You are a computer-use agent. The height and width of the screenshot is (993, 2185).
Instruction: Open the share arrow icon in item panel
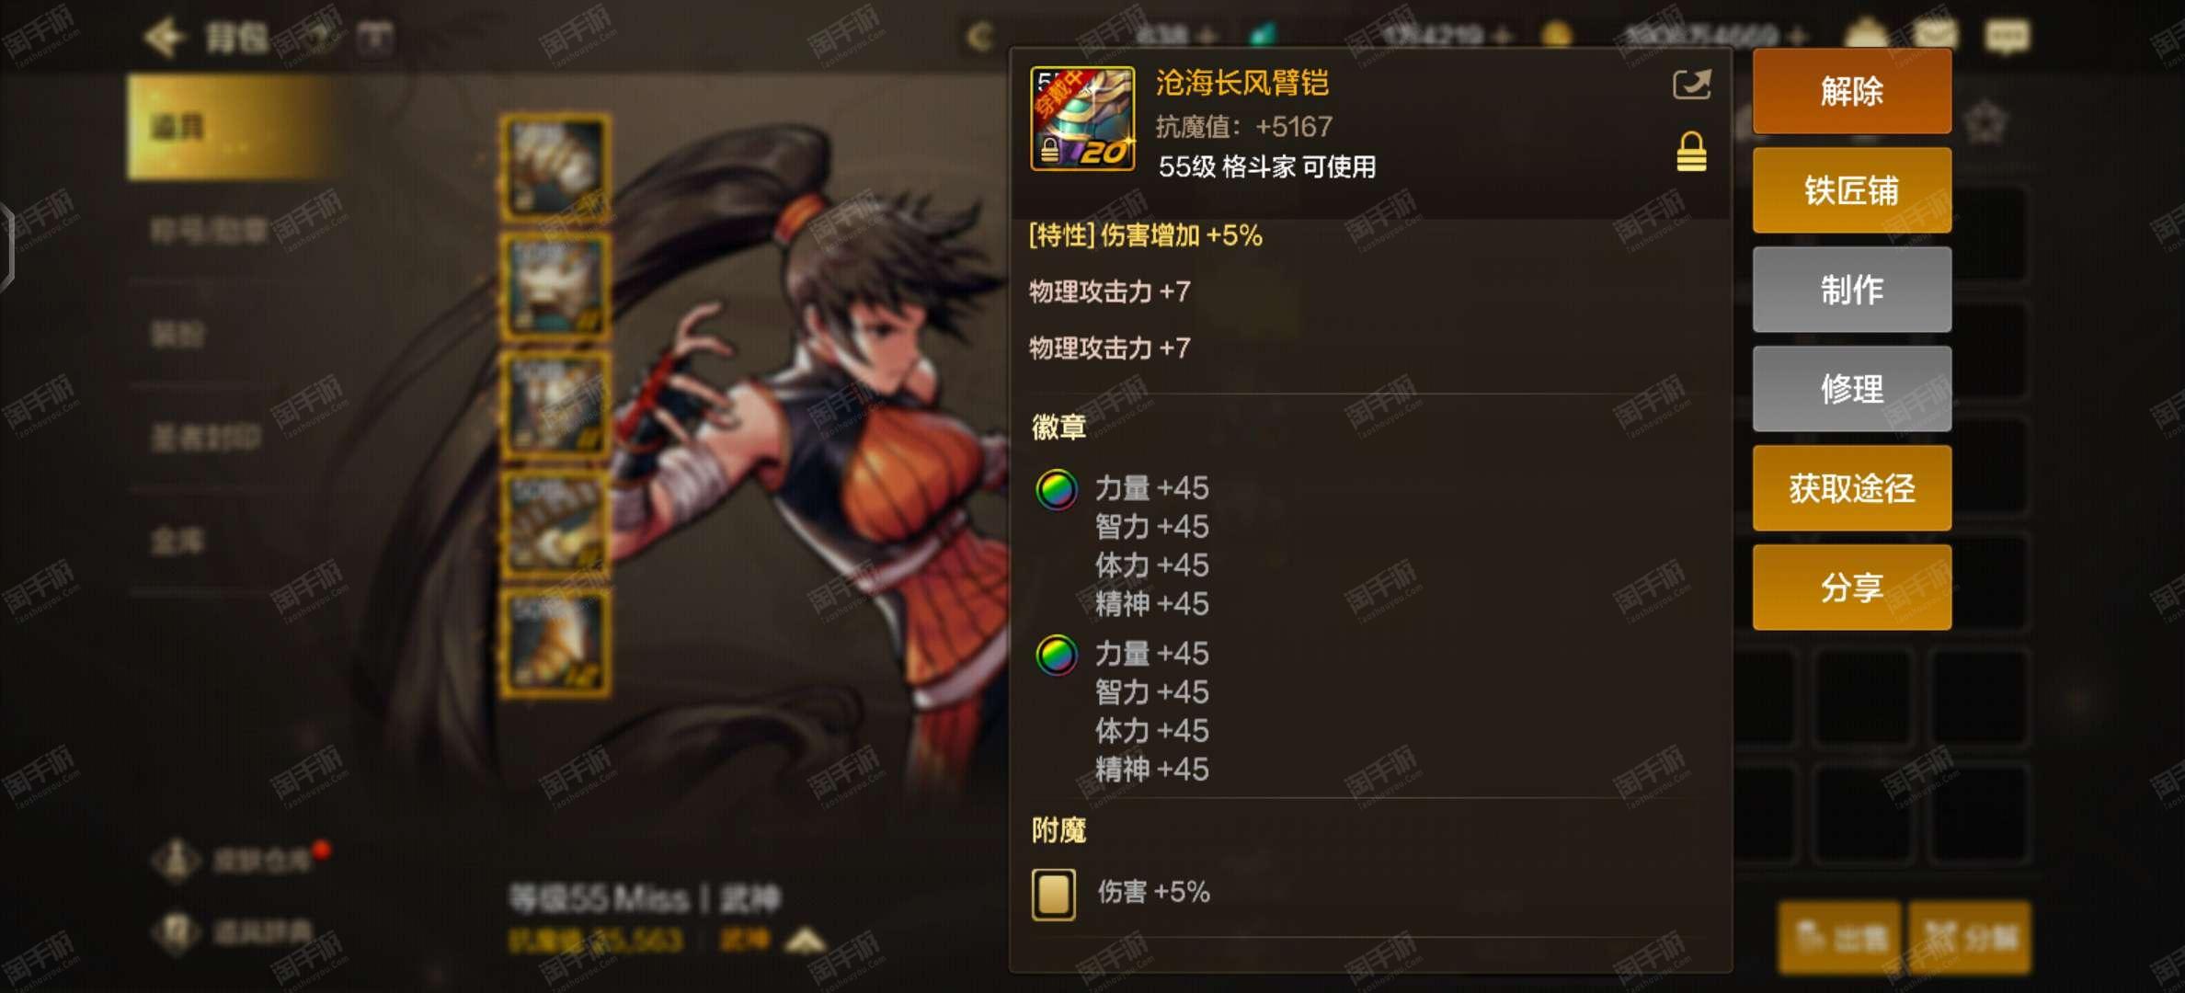point(1691,86)
